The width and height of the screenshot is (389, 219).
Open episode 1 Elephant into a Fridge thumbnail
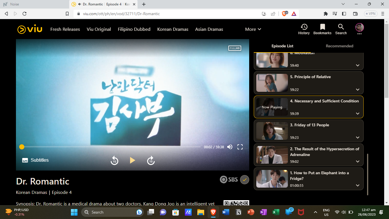(x=272, y=179)
